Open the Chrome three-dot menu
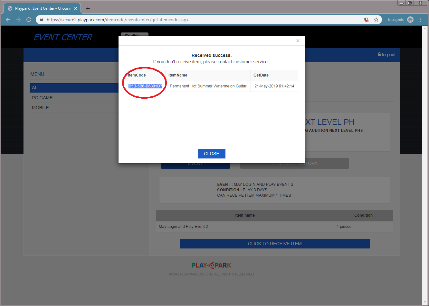 [421, 20]
